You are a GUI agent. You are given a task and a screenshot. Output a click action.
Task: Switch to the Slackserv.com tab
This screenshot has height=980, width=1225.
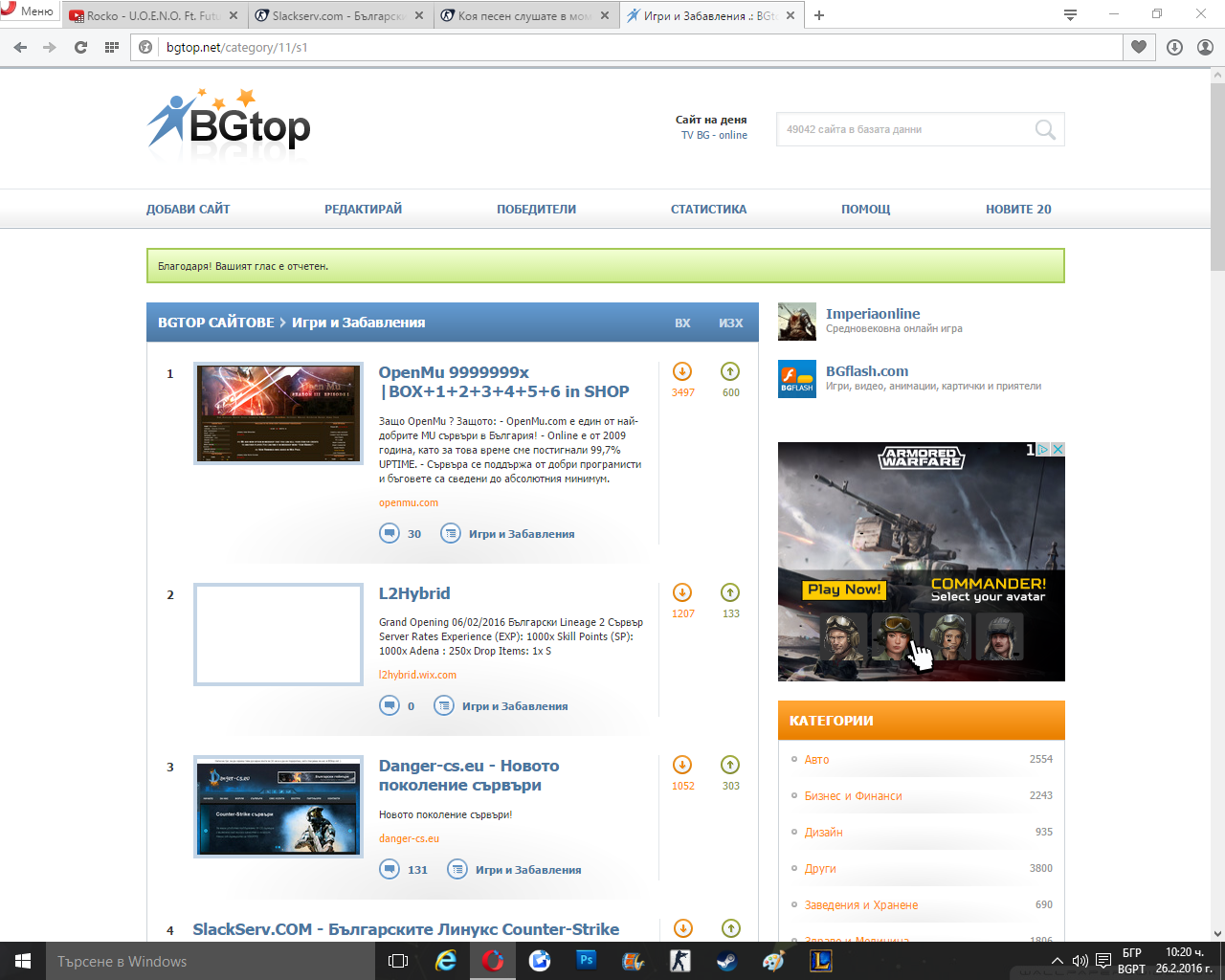click(x=339, y=15)
